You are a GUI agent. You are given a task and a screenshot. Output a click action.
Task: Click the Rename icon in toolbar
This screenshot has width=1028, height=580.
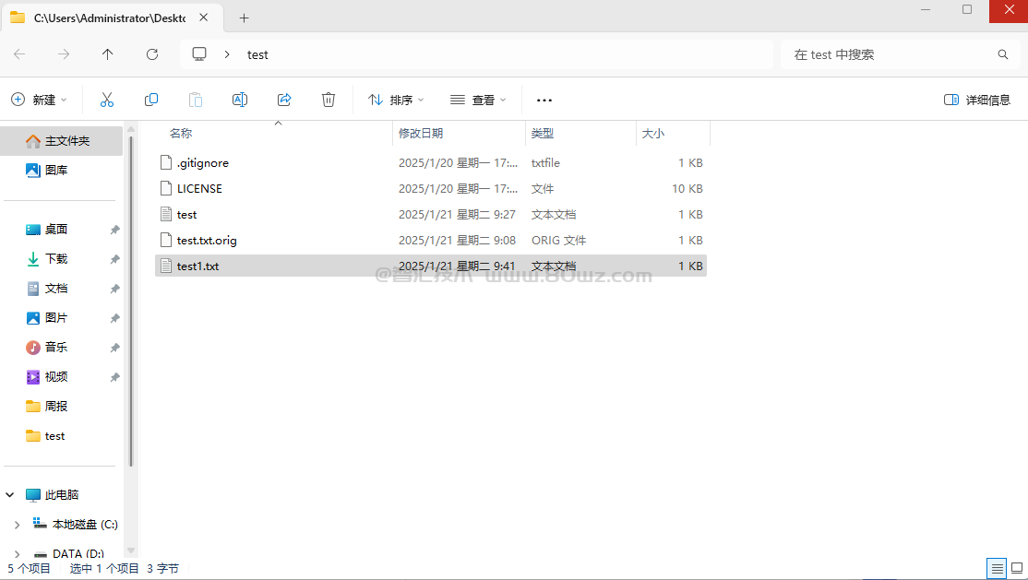pyautogui.click(x=240, y=100)
